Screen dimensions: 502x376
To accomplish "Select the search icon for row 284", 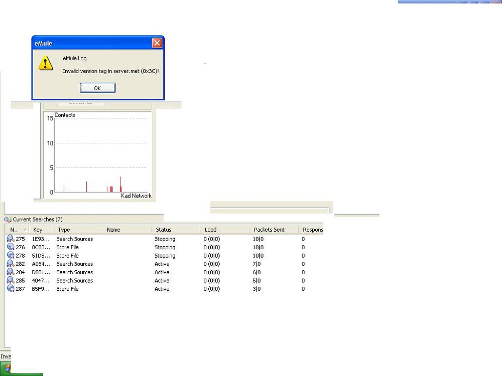I will coord(11,272).
